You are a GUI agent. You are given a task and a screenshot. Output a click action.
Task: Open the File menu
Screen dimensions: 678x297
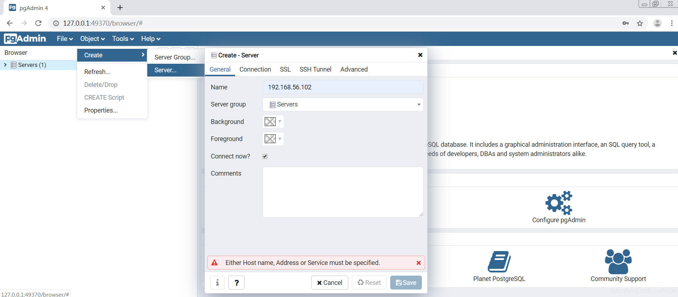tap(65, 38)
